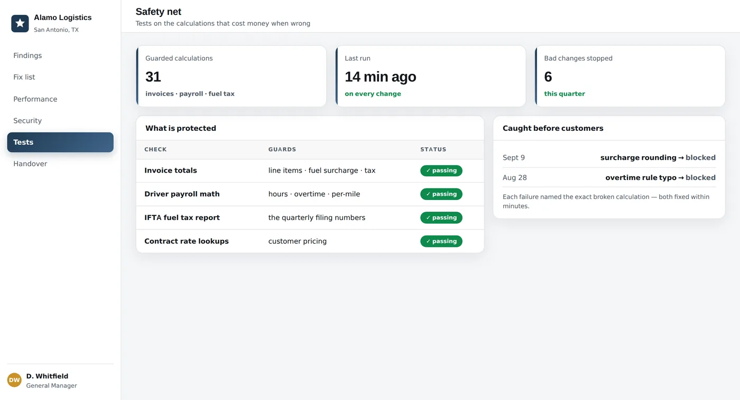Click the GUARDS column header

click(x=282, y=149)
